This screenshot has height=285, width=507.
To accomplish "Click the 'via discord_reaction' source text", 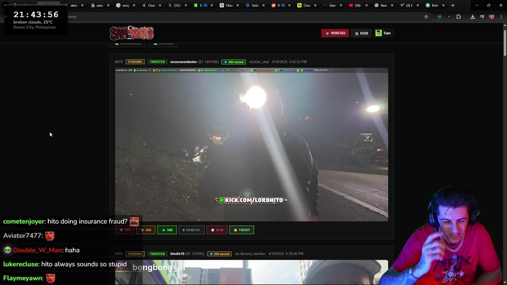I will (x=250, y=254).
